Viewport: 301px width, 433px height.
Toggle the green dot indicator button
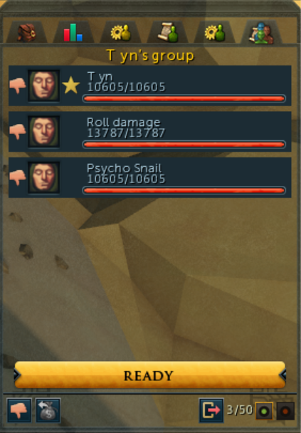(264, 411)
